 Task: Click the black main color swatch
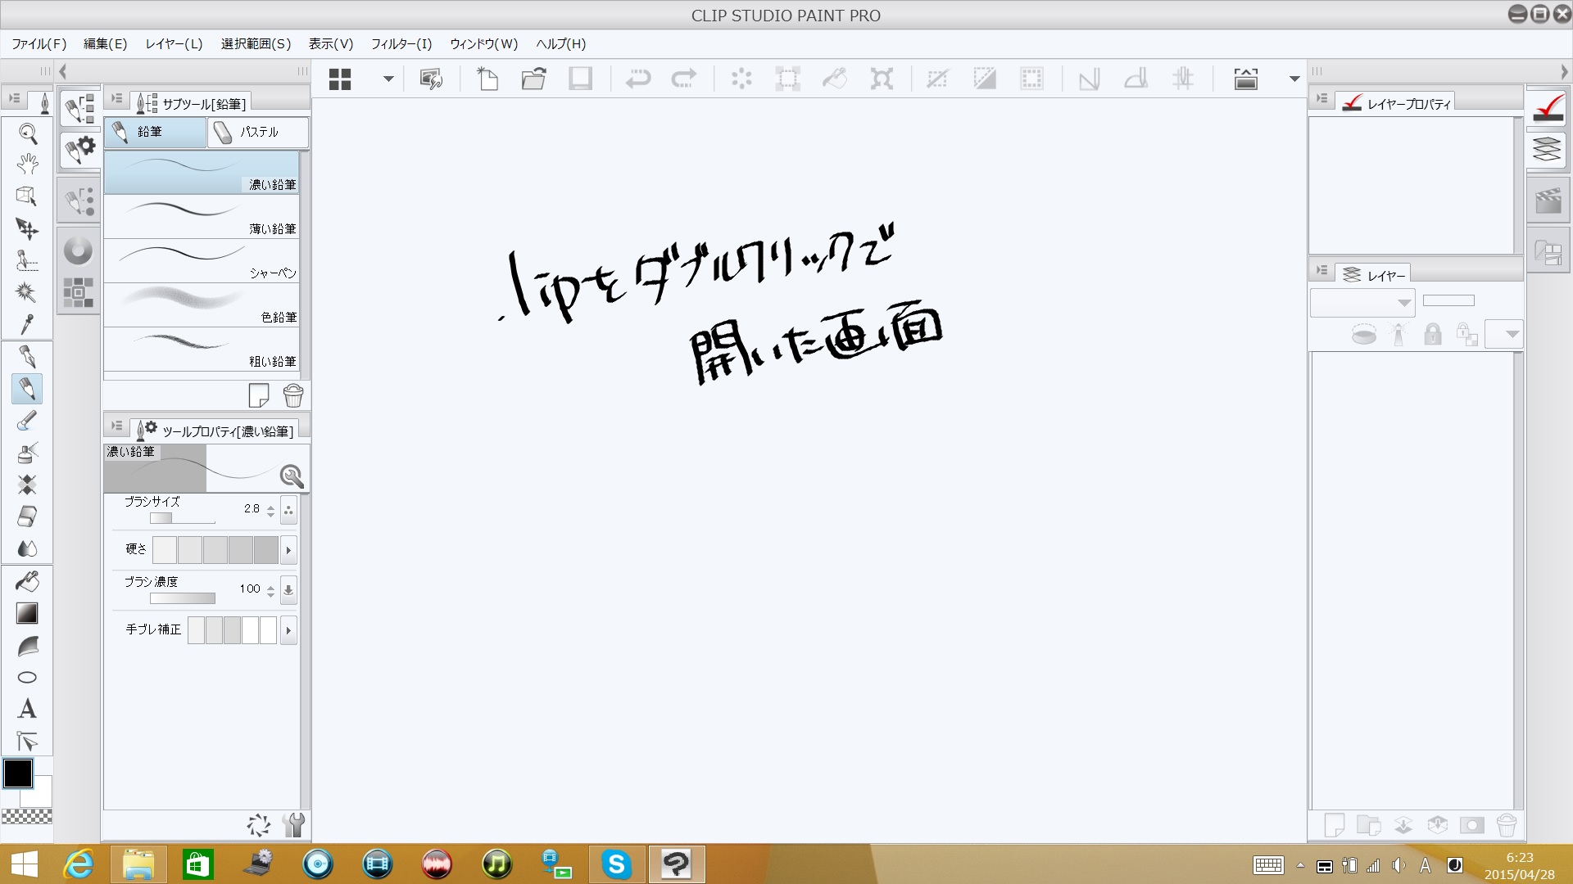click(18, 773)
